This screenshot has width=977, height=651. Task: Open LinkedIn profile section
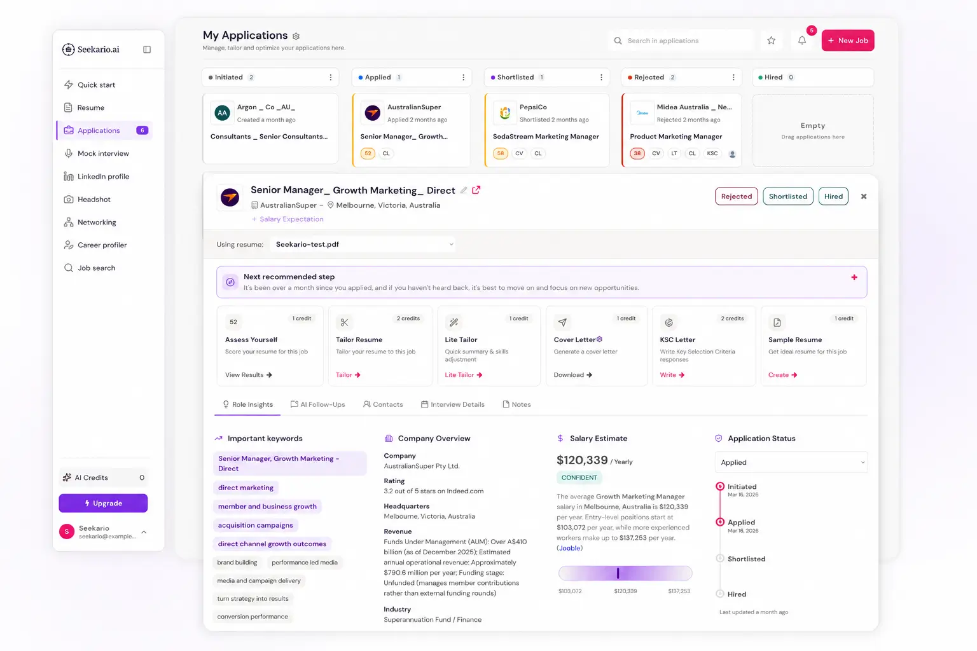coord(103,176)
